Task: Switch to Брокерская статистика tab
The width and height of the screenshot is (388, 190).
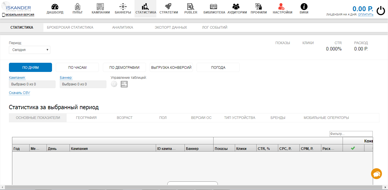Action: [70, 28]
